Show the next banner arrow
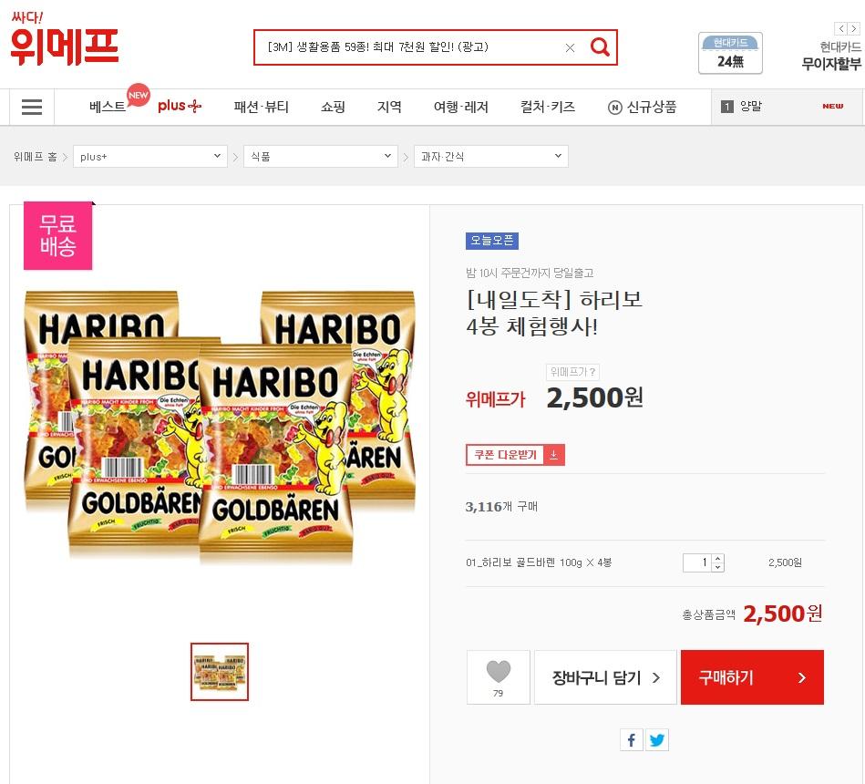Viewport: 865px width, 784px height. (x=854, y=28)
